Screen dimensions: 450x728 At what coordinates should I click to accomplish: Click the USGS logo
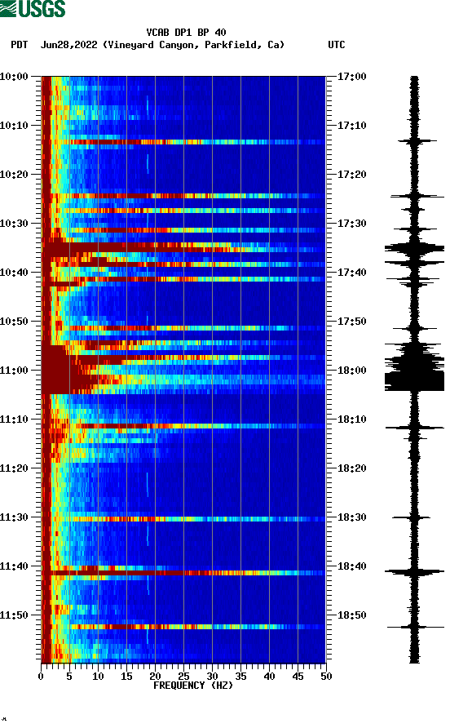33,8
